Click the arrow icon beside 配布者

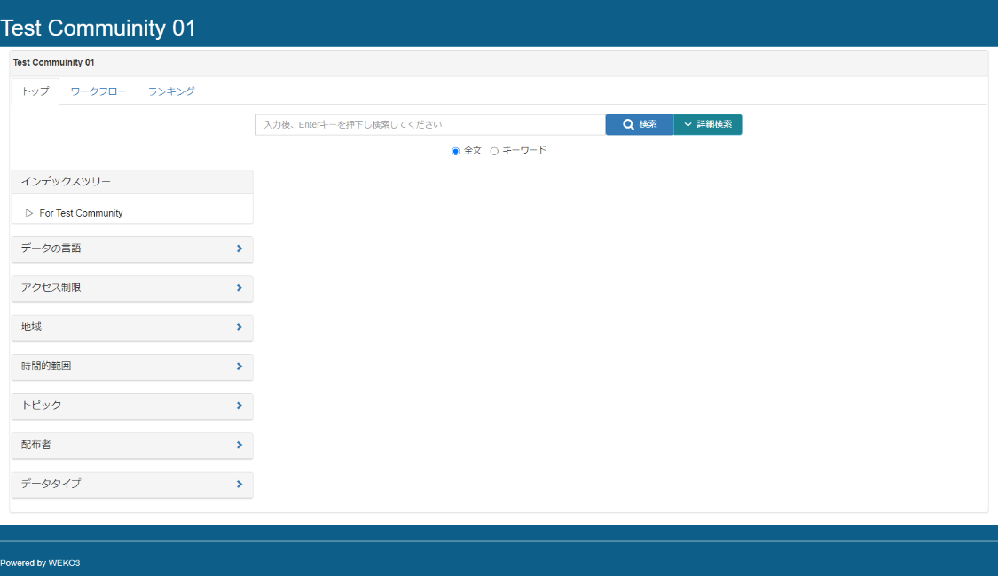click(x=240, y=445)
